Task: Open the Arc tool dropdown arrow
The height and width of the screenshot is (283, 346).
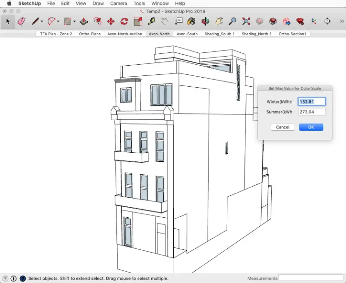Action: [58, 21]
